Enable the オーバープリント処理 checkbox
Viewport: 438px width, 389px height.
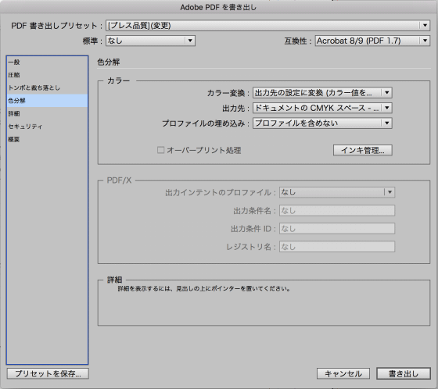[160, 150]
